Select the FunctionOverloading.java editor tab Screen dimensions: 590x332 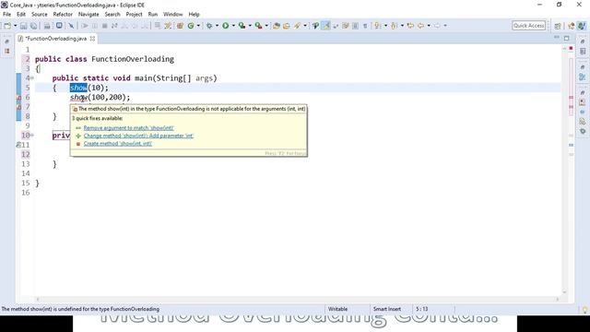pos(56,39)
